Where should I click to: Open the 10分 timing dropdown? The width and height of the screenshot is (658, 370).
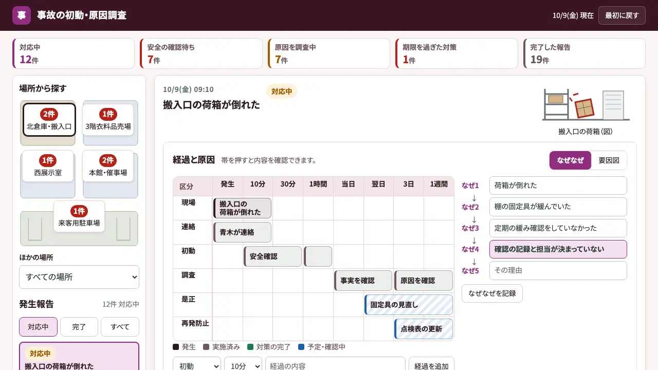pyautogui.click(x=243, y=366)
